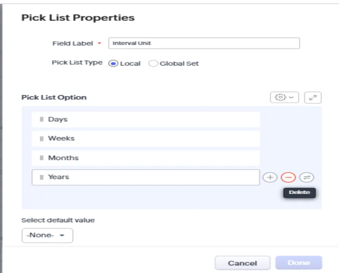This screenshot has height=273, width=339.
Task: Click the red delete option icon
Action: pos(288,177)
